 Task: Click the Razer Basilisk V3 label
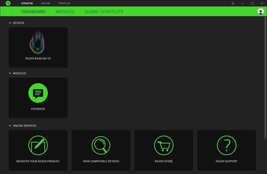pos(38,58)
